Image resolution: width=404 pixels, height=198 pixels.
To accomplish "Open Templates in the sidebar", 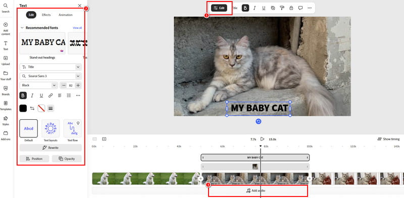I will click(x=6, y=106).
